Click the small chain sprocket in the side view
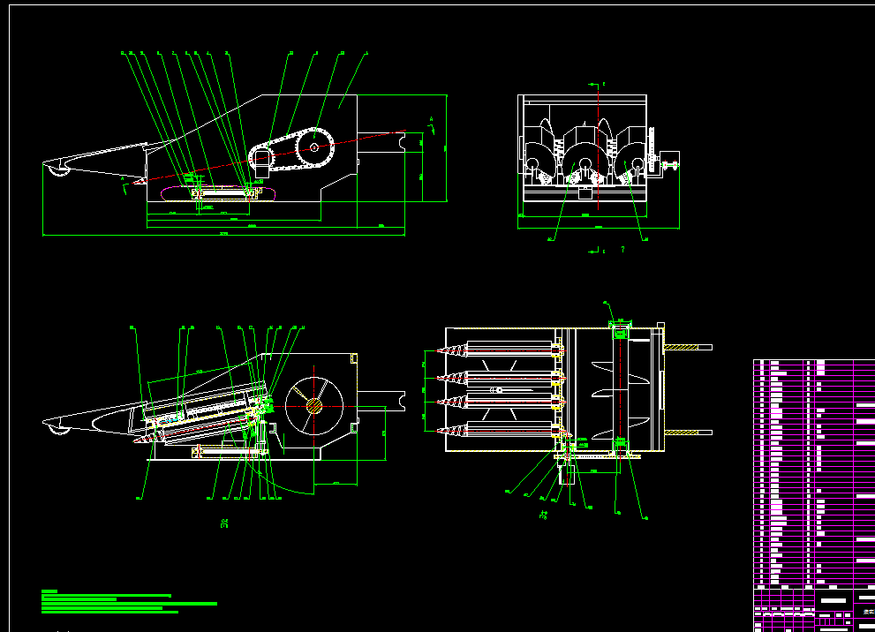 pyautogui.click(x=261, y=157)
